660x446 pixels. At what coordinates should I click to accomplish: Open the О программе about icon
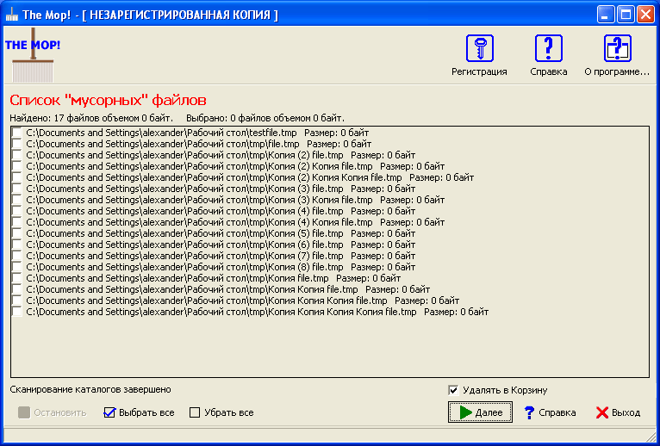click(617, 49)
